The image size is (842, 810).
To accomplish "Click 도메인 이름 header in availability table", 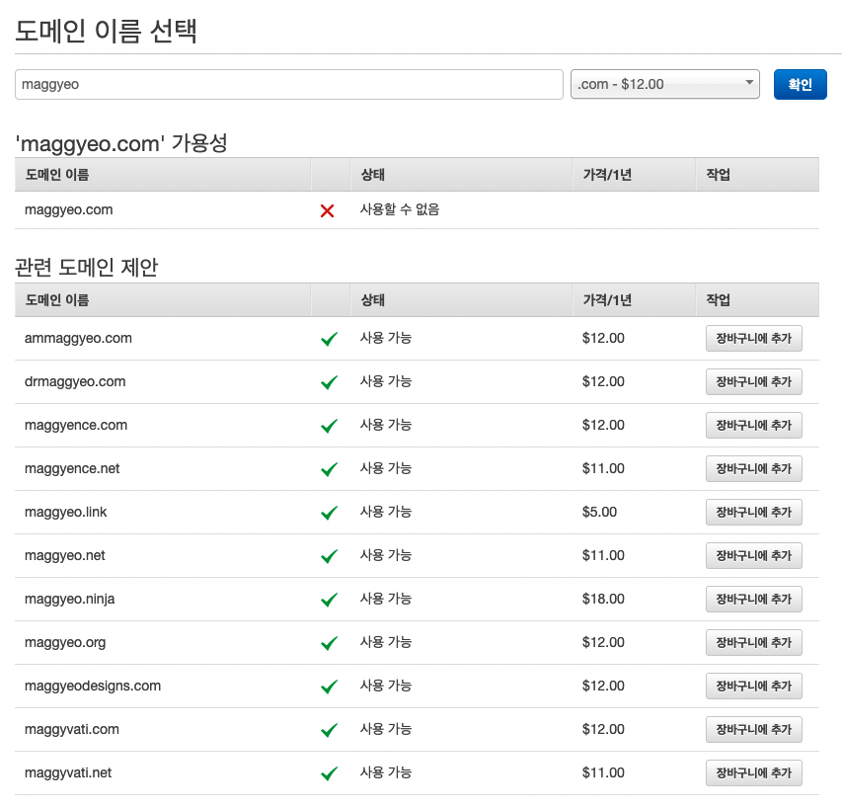I will click(x=57, y=175).
